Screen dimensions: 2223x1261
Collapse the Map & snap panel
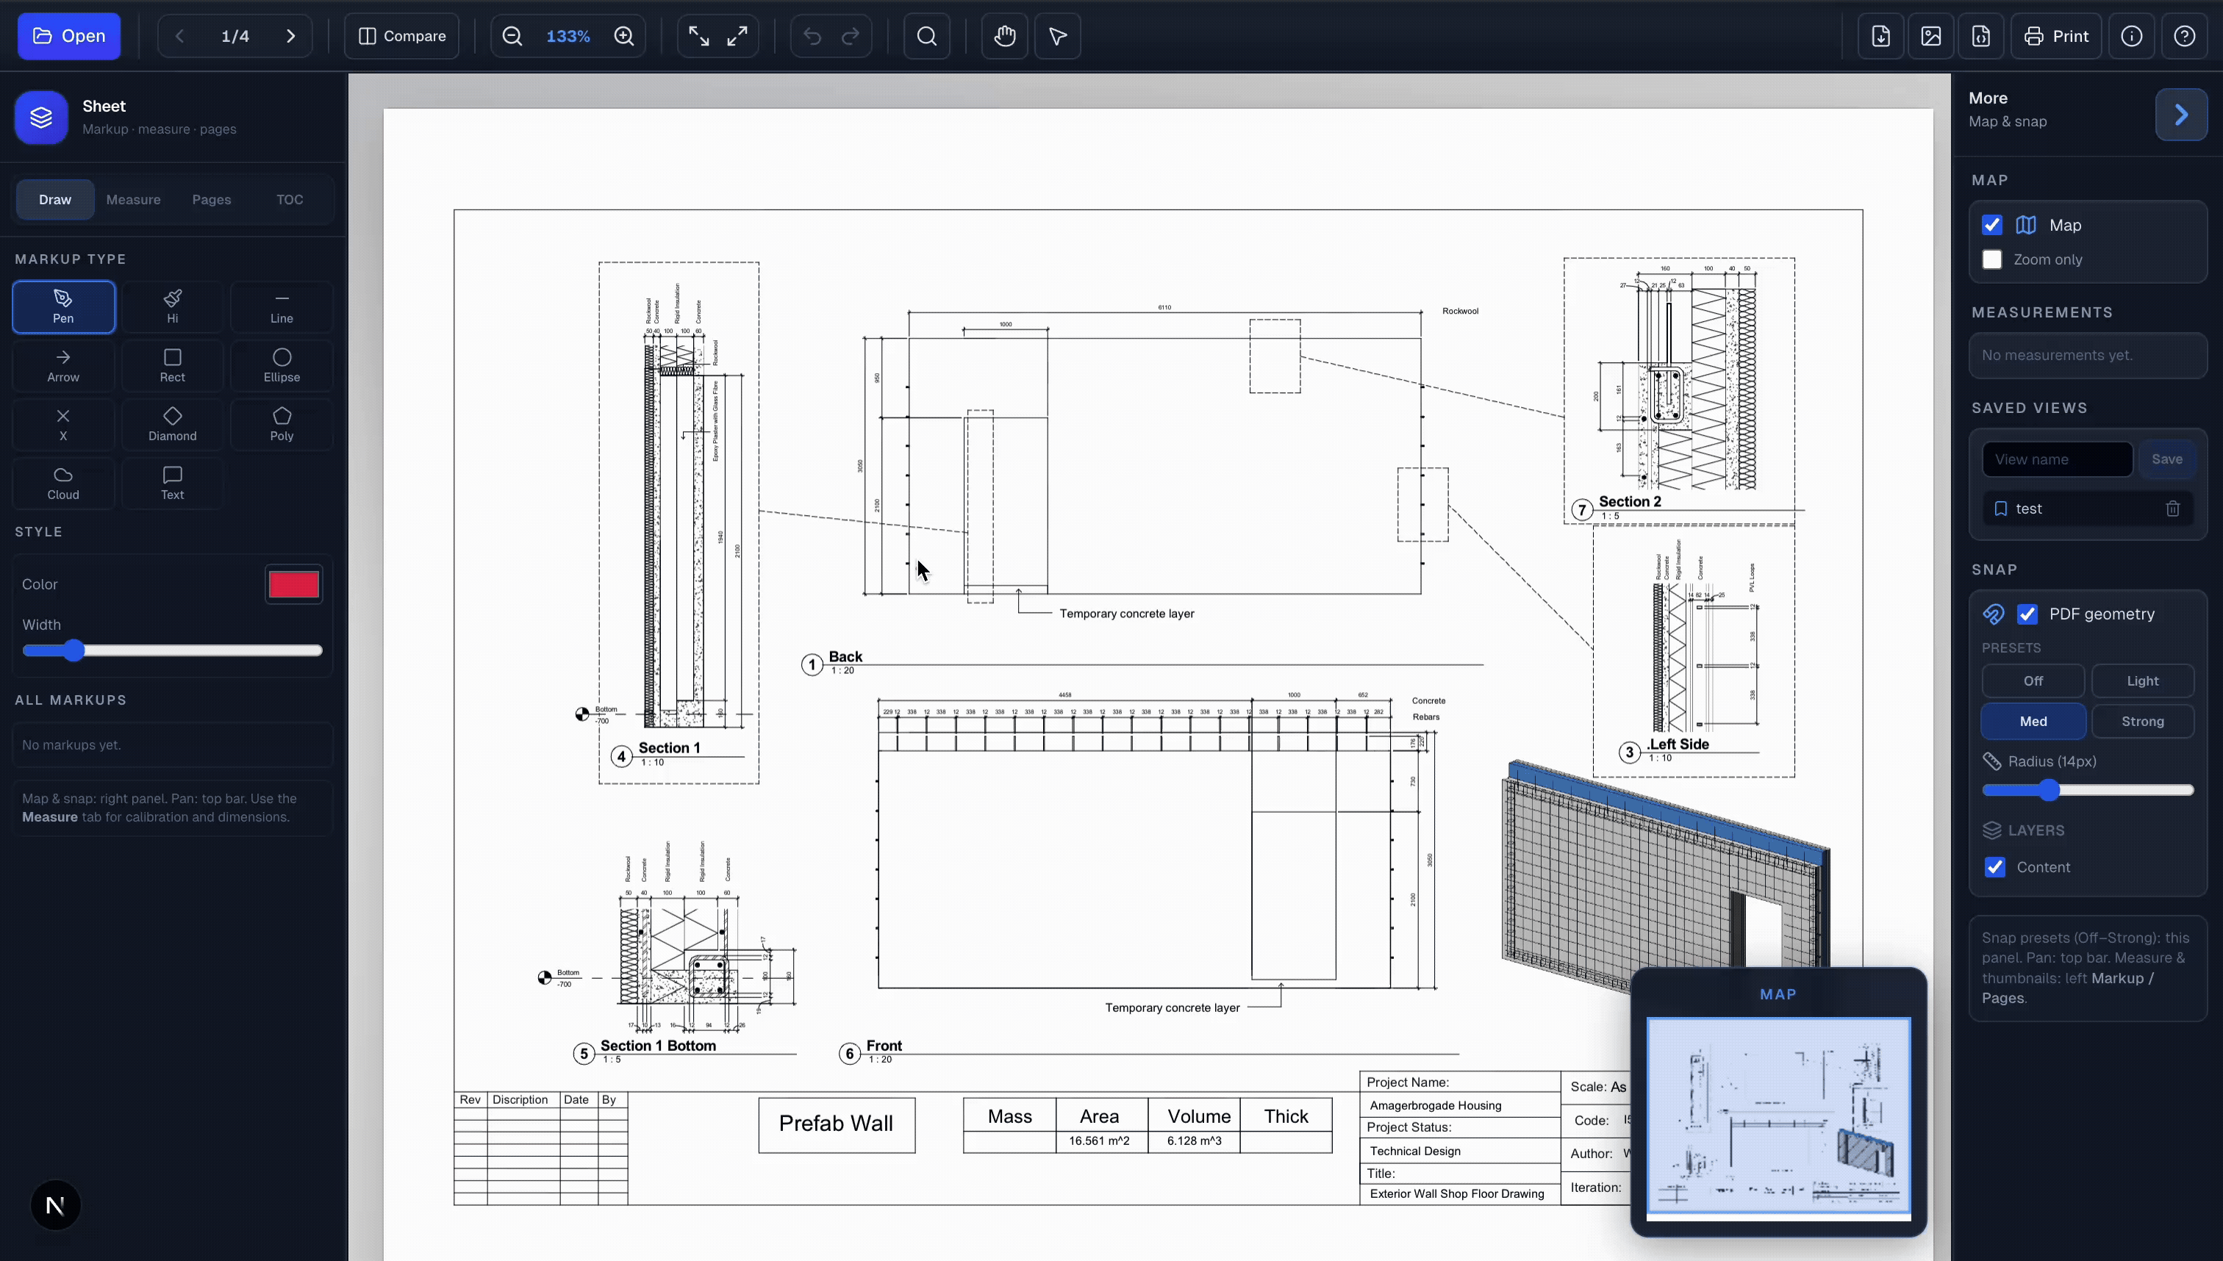2181,115
